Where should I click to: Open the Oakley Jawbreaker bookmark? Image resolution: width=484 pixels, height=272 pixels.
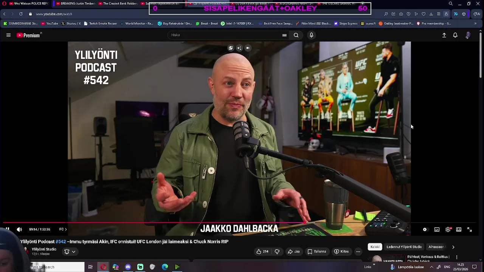pyautogui.click(x=396, y=23)
